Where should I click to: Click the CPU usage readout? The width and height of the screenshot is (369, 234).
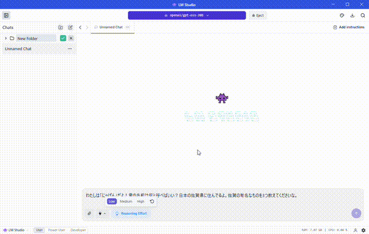[338, 230]
